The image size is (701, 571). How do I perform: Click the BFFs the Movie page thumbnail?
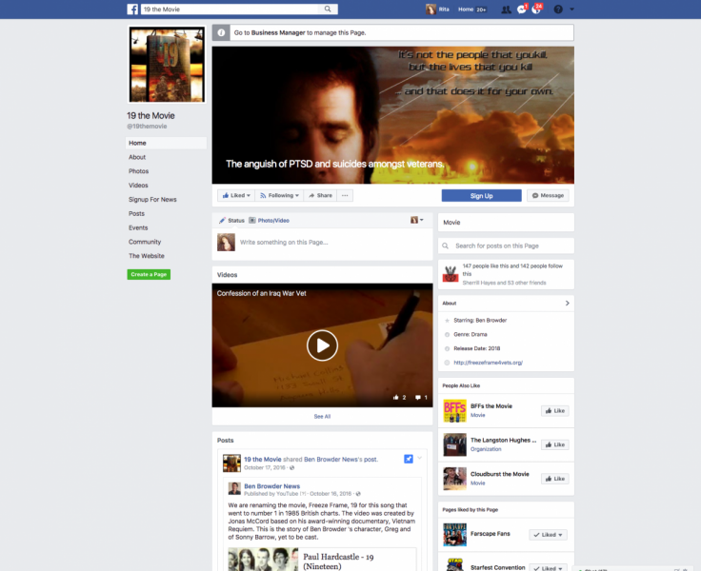pos(454,410)
